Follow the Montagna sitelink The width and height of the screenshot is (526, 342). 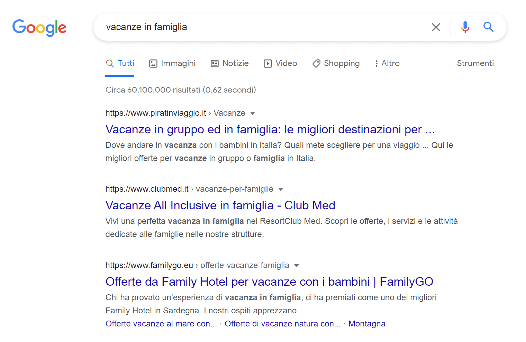click(367, 324)
